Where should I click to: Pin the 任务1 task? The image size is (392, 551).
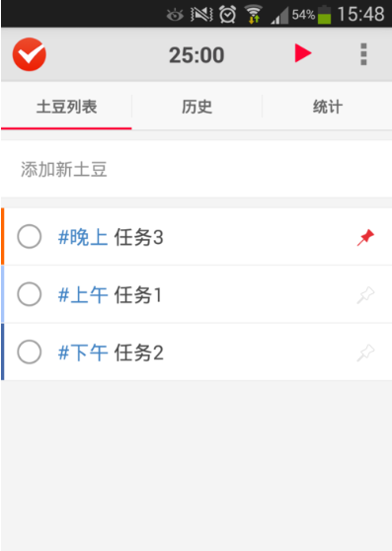tap(365, 295)
